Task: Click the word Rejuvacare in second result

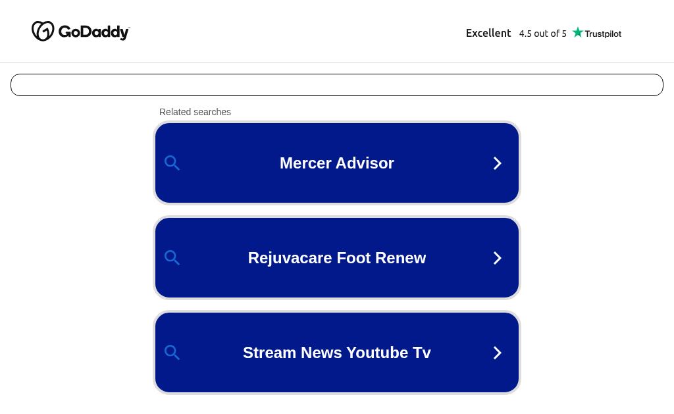Action: (290, 258)
